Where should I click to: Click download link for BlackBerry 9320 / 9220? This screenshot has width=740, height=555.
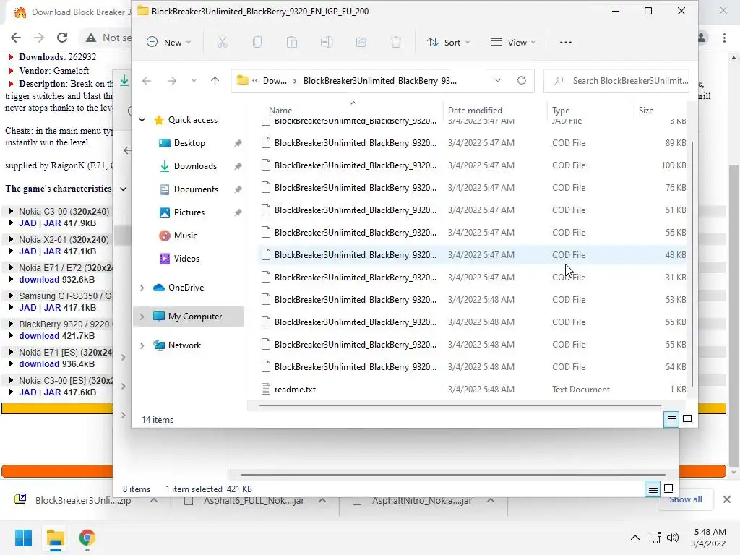39,336
